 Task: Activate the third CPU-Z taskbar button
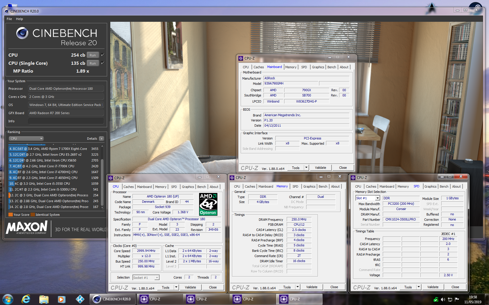[x=253, y=299]
